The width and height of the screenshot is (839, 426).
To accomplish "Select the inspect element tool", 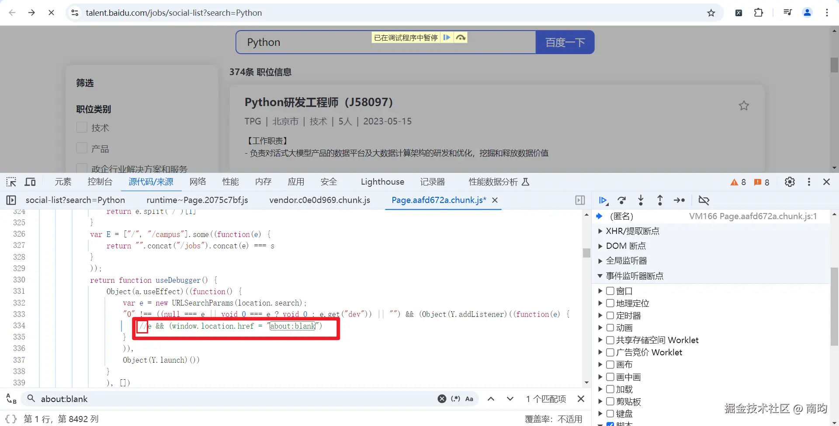I will [x=10, y=182].
